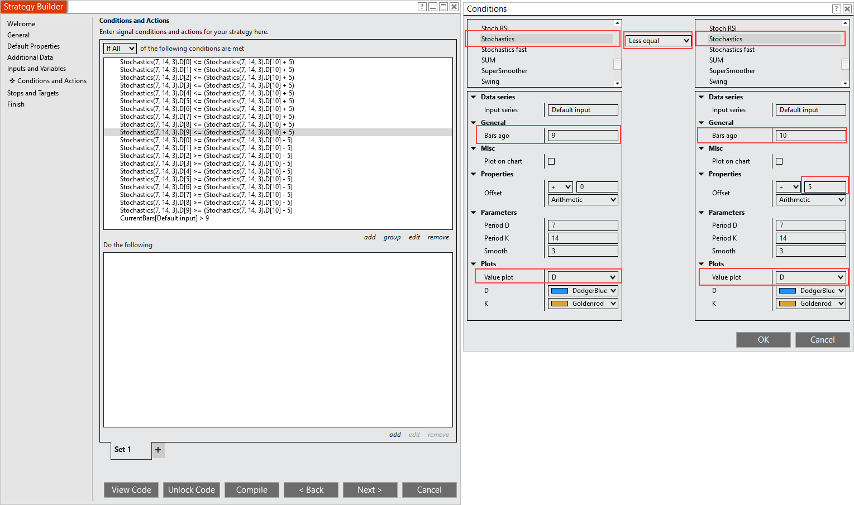
Task: Confirm the condition with OK
Action: [764, 340]
